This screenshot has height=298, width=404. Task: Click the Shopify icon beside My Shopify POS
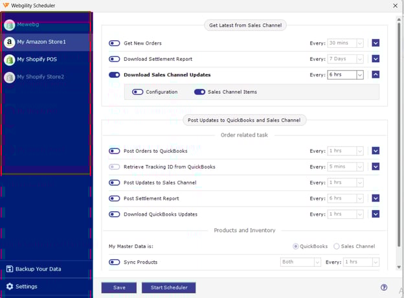pos(10,60)
